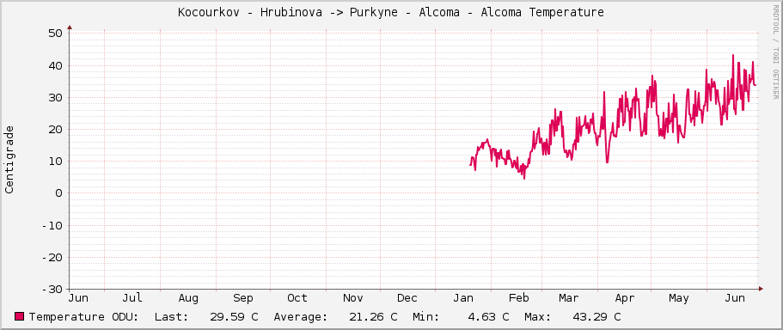Screen dimensions: 783x330
Task: Click the Average value '21.26 C'
Action: [x=375, y=317]
